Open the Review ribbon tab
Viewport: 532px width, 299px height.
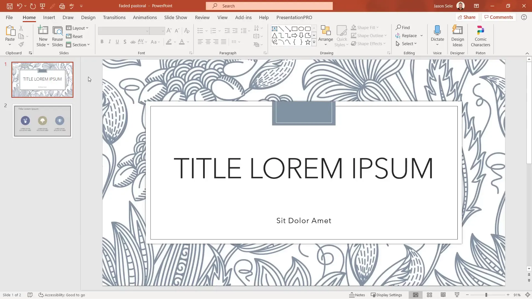[x=202, y=17]
